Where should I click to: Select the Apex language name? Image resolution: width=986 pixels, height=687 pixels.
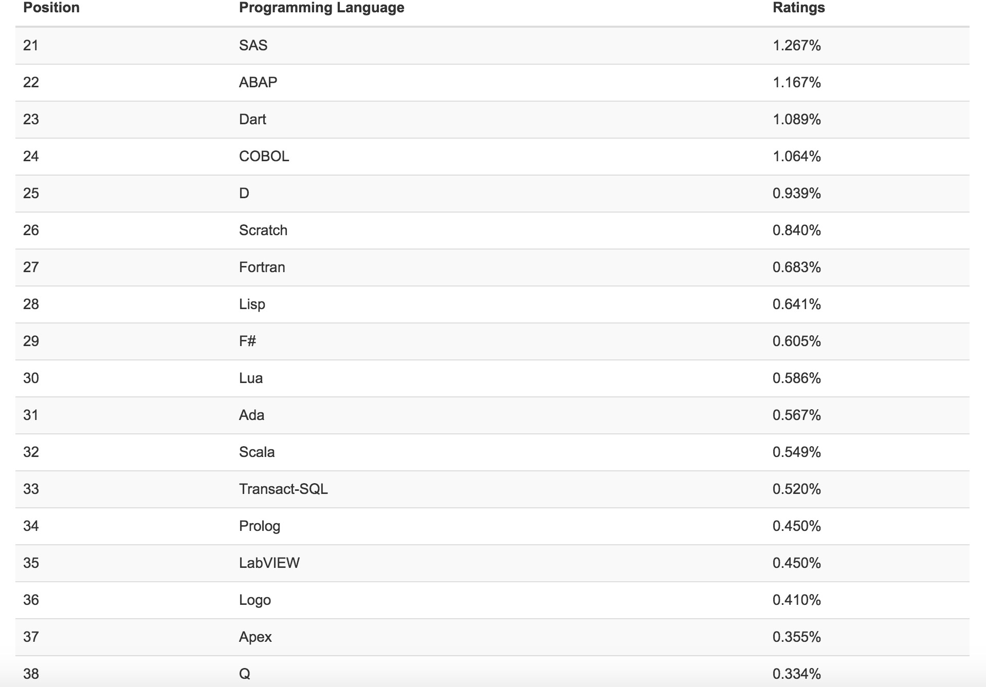click(x=255, y=637)
